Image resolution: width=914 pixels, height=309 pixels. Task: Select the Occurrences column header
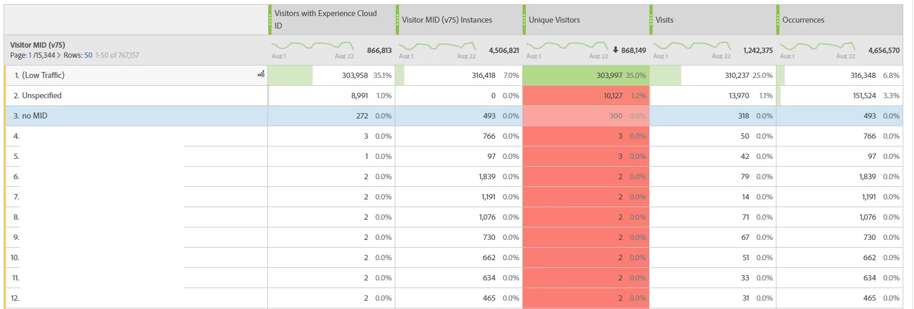(841, 20)
